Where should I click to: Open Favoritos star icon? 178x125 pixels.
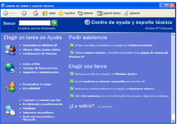coord(61,13)
